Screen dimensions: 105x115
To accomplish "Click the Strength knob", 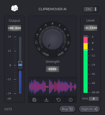I will coord(52,40).
